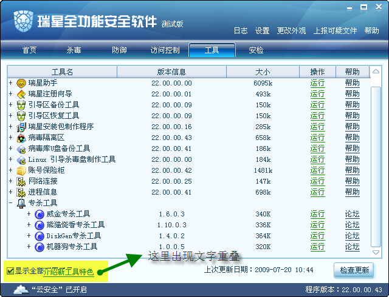
Task: Expand the 账号保险柜 row
Action: (x=11, y=170)
